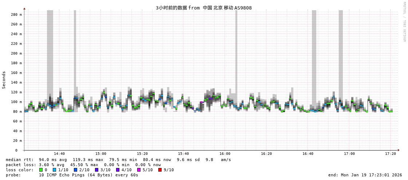Click the 14:40 time axis label
The width and height of the screenshot is (408, 180).
(59, 154)
